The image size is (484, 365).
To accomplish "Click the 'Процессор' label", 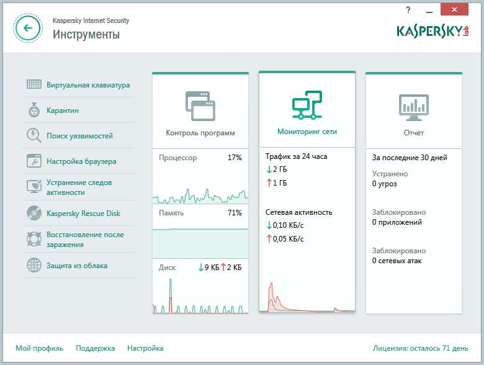I will (x=178, y=158).
